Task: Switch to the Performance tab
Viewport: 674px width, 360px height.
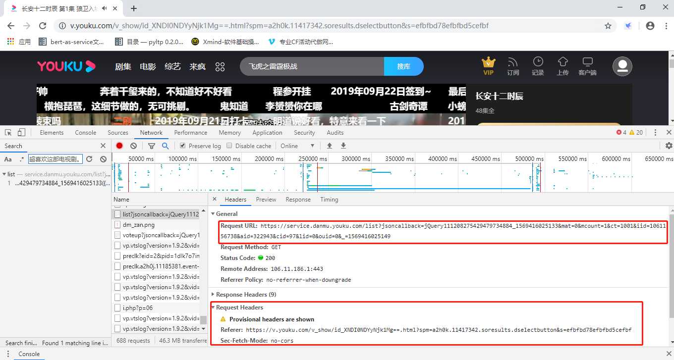Action: (191, 132)
